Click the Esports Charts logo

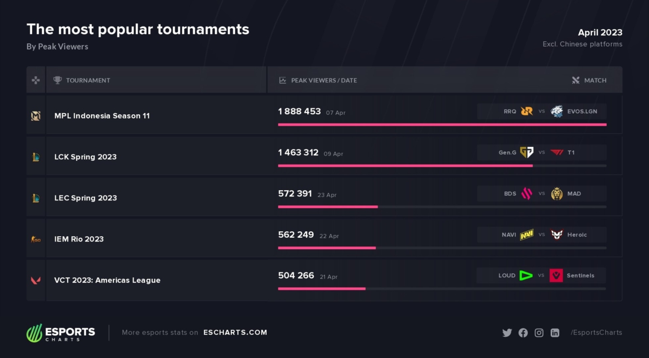click(x=61, y=333)
